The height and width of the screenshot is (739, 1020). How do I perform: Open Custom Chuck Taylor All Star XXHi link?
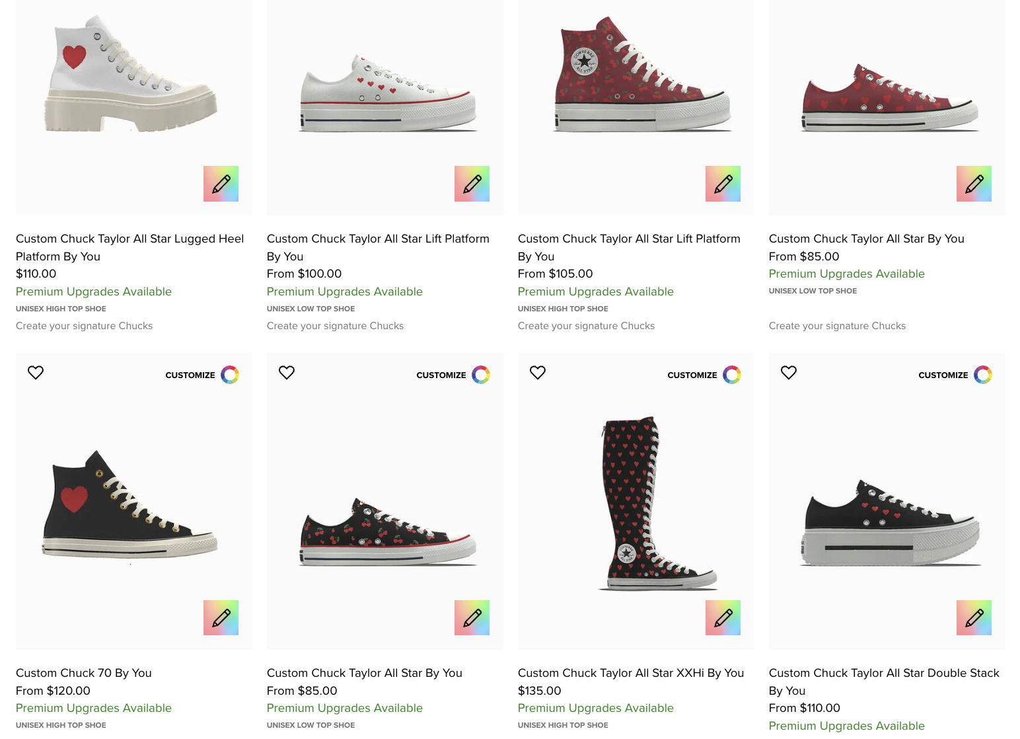630,673
